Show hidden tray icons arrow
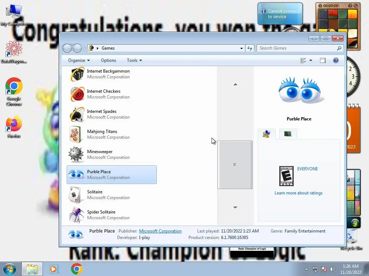The image size is (369, 276). [x=306, y=269]
